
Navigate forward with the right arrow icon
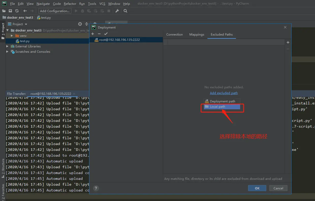pos(32,11)
